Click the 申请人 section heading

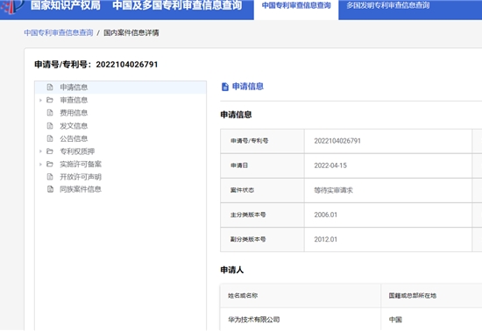pos(232,271)
